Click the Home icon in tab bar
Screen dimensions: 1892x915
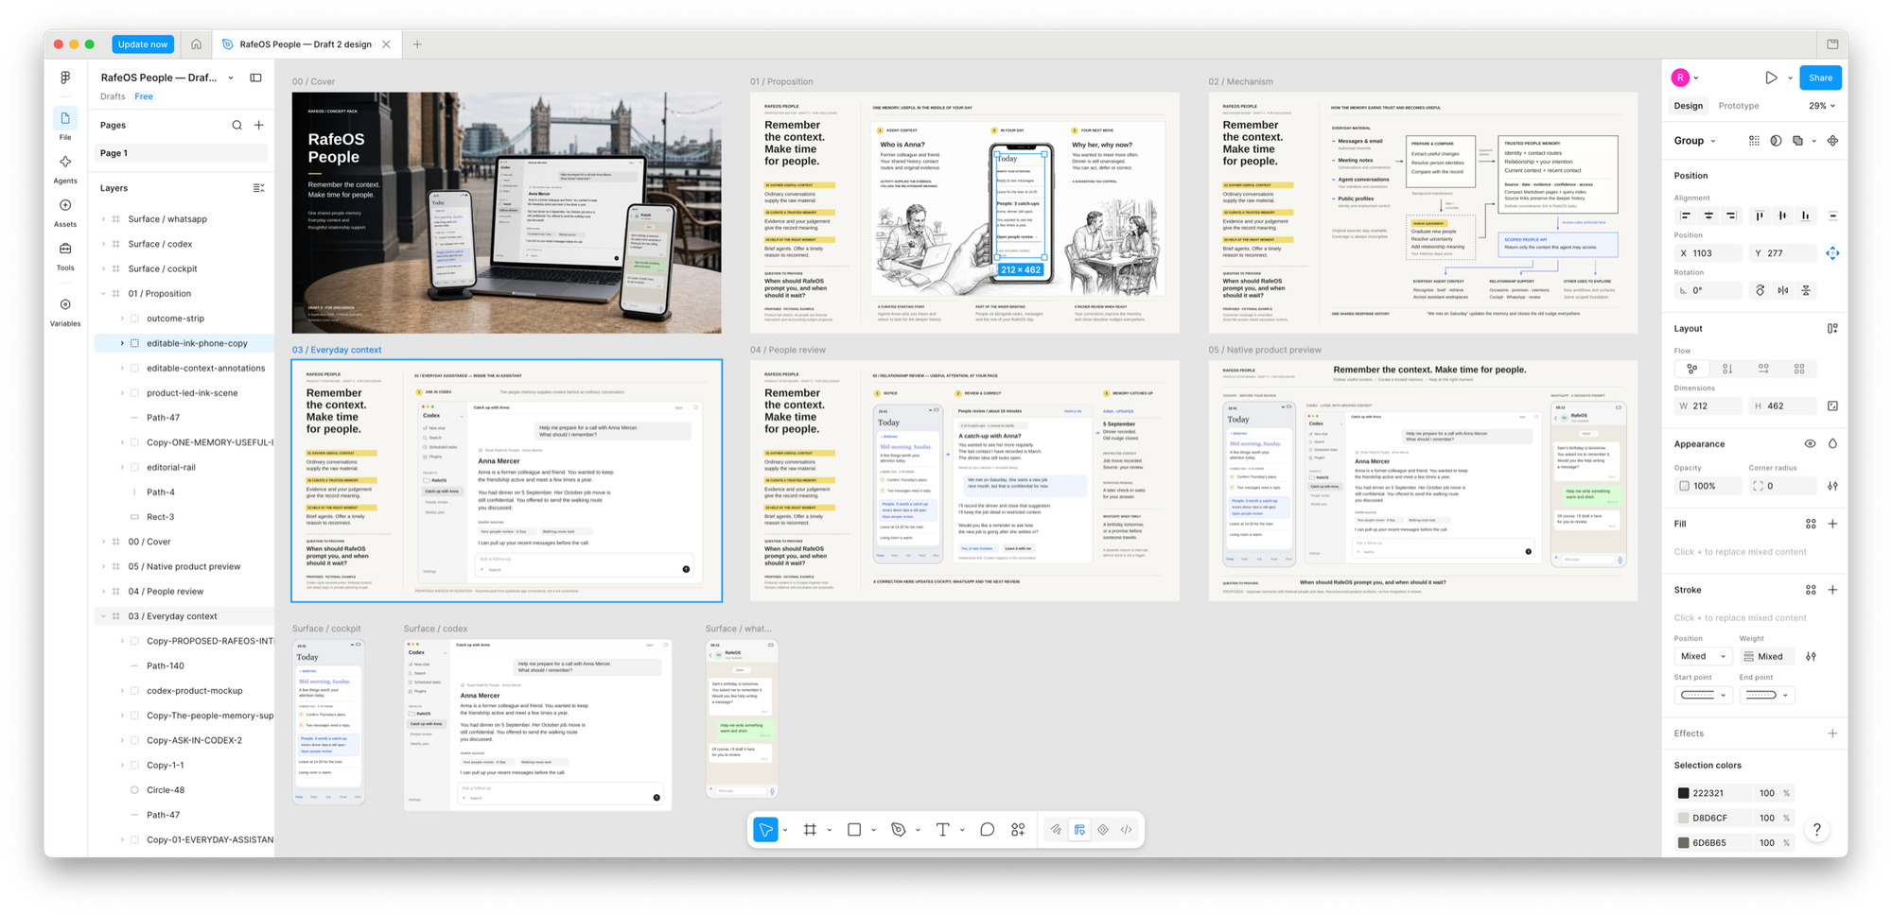click(196, 44)
